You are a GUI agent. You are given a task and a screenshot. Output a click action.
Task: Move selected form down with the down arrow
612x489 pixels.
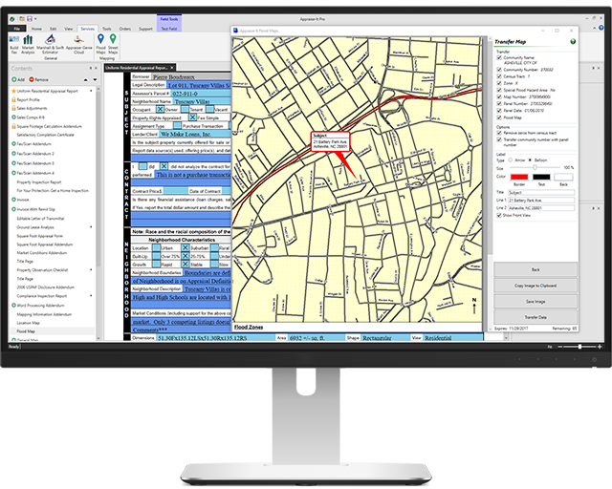(95, 79)
